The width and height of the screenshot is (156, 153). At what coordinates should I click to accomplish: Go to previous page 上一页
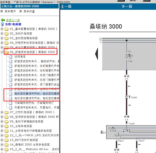click(66, 7)
